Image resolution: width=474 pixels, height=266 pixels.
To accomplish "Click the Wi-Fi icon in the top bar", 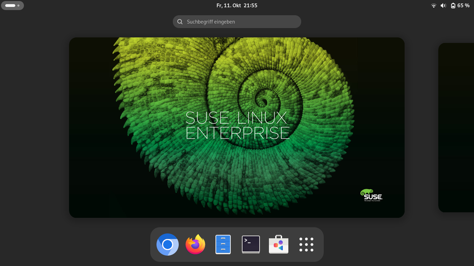I will 433,5.
